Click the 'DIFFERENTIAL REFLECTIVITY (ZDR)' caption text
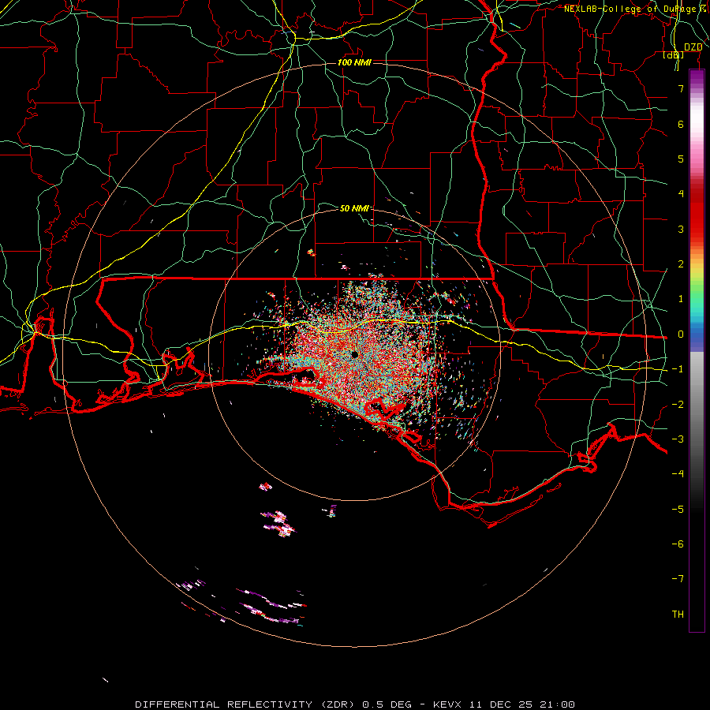The height and width of the screenshot is (710, 710). tap(247, 704)
